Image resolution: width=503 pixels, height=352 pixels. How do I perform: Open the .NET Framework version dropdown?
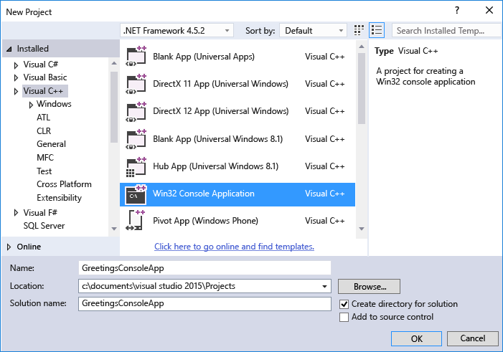[177, 31]
